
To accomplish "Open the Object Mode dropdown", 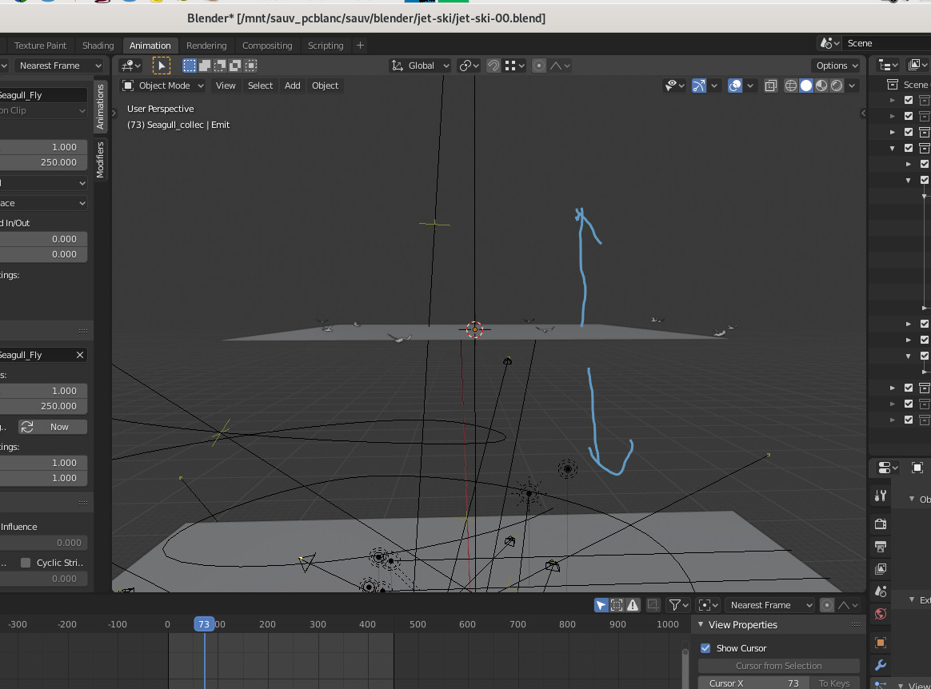I will [x=162, y=86].
